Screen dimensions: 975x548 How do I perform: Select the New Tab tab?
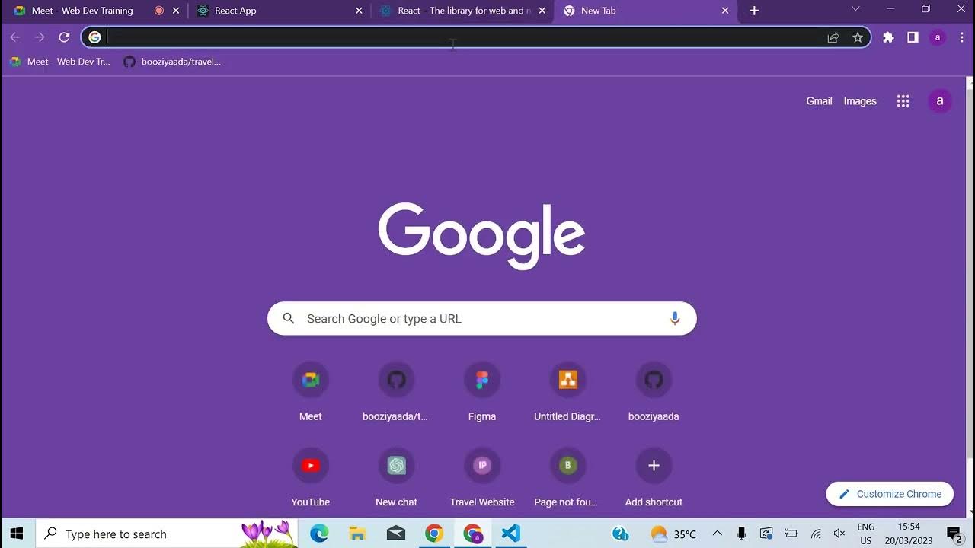pos(645,11)
